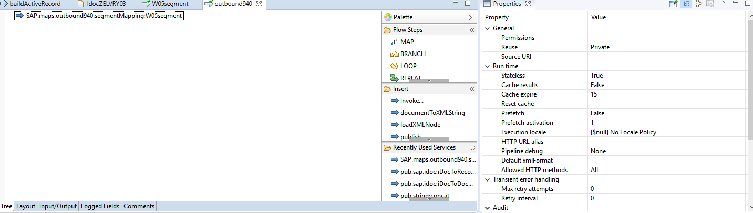The image size is (753, 213).
Task: Click the Prefetch value False
Action: click(597, 113)
